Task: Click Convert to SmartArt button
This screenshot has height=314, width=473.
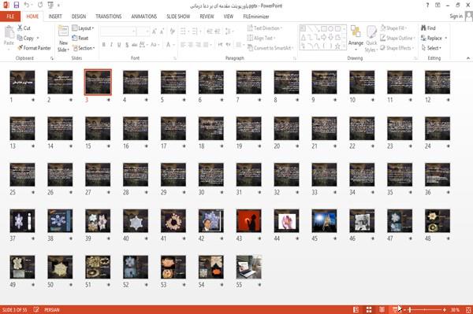Action: [270, 48]
